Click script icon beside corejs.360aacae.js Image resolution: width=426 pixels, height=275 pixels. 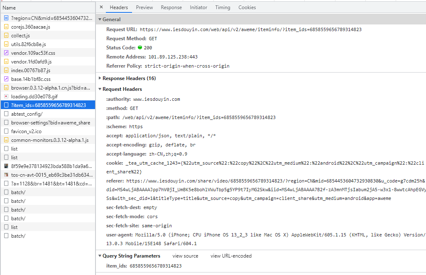point(6,27)
